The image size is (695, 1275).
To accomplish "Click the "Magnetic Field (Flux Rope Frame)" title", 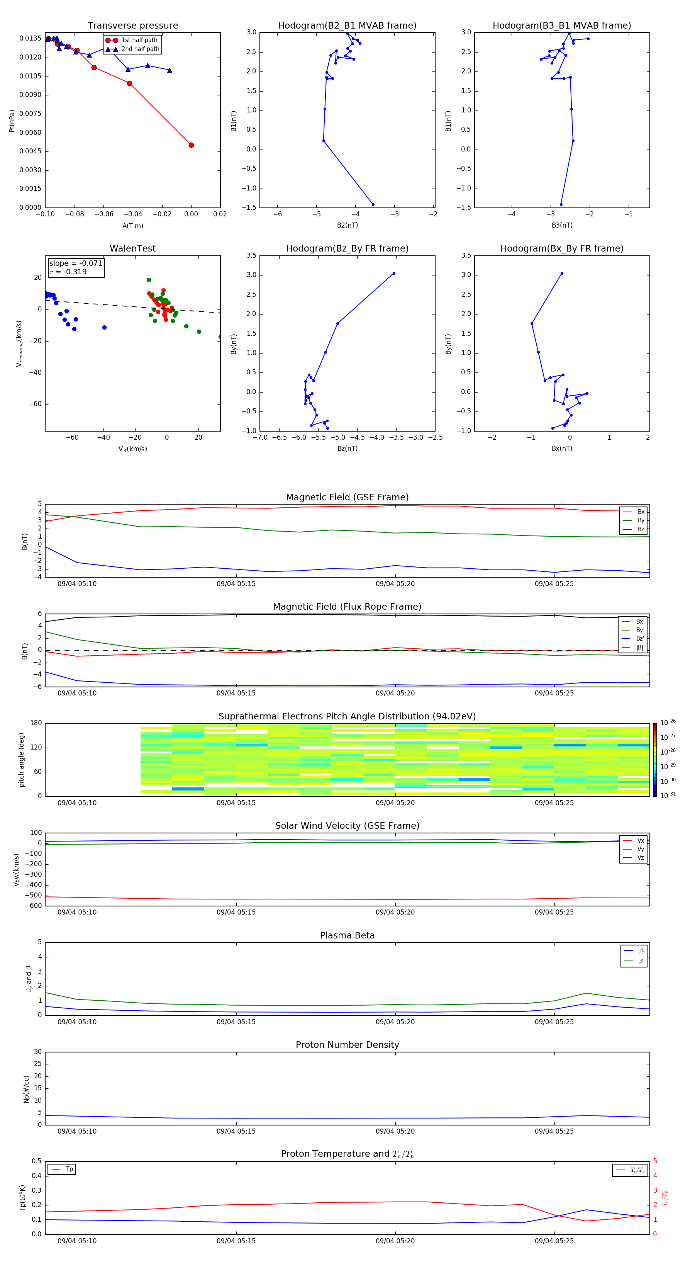I will pos(347,607).
